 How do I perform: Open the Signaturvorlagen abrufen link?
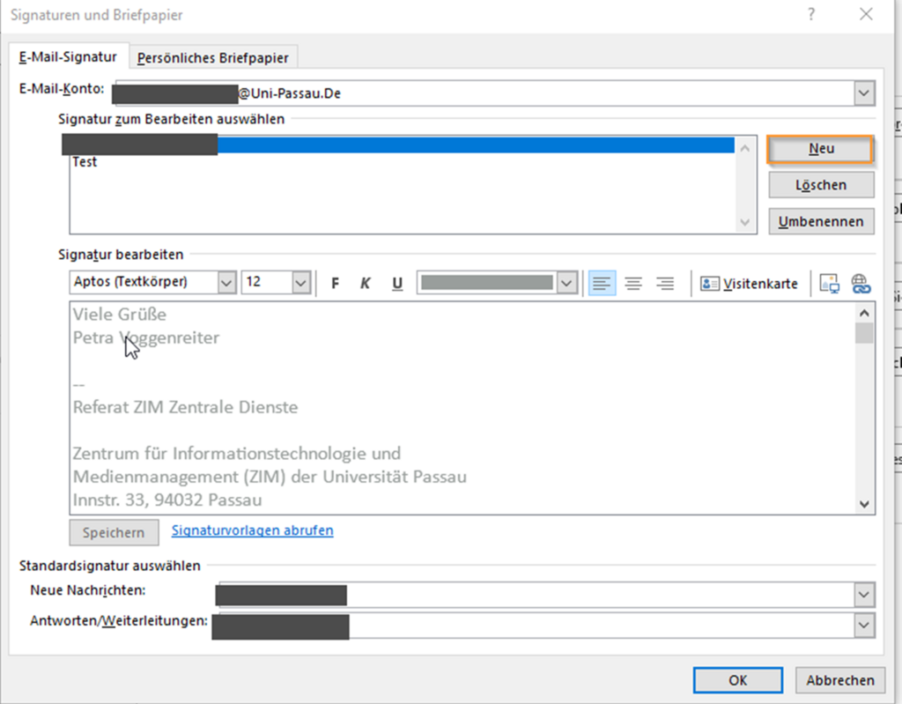click(253, 530)
